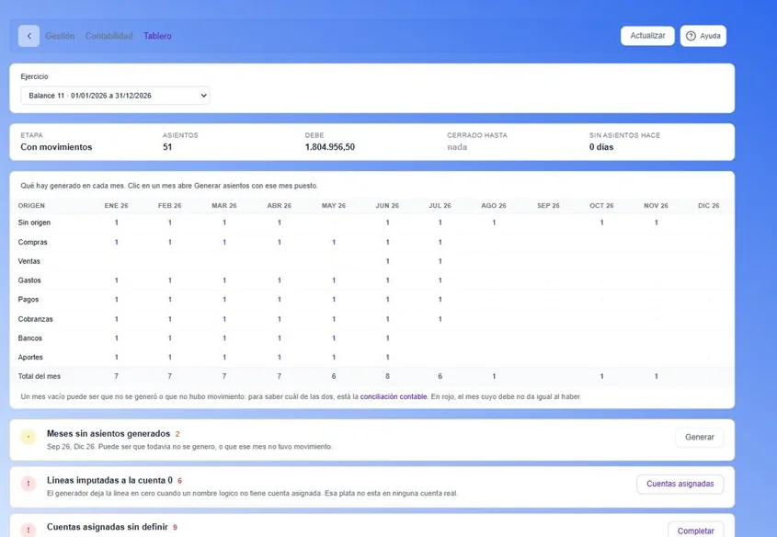
Task: Click the JUN 26 column header
Action: click(387, 206)
